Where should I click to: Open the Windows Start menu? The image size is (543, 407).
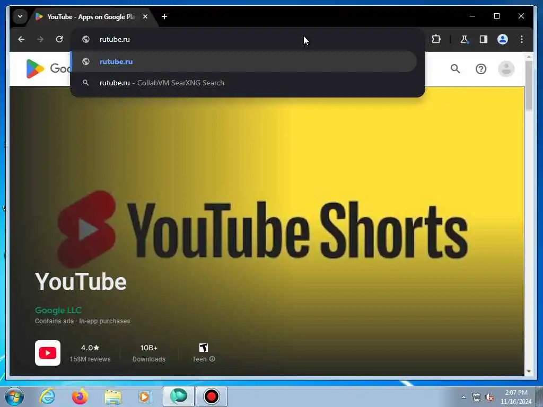14,396
